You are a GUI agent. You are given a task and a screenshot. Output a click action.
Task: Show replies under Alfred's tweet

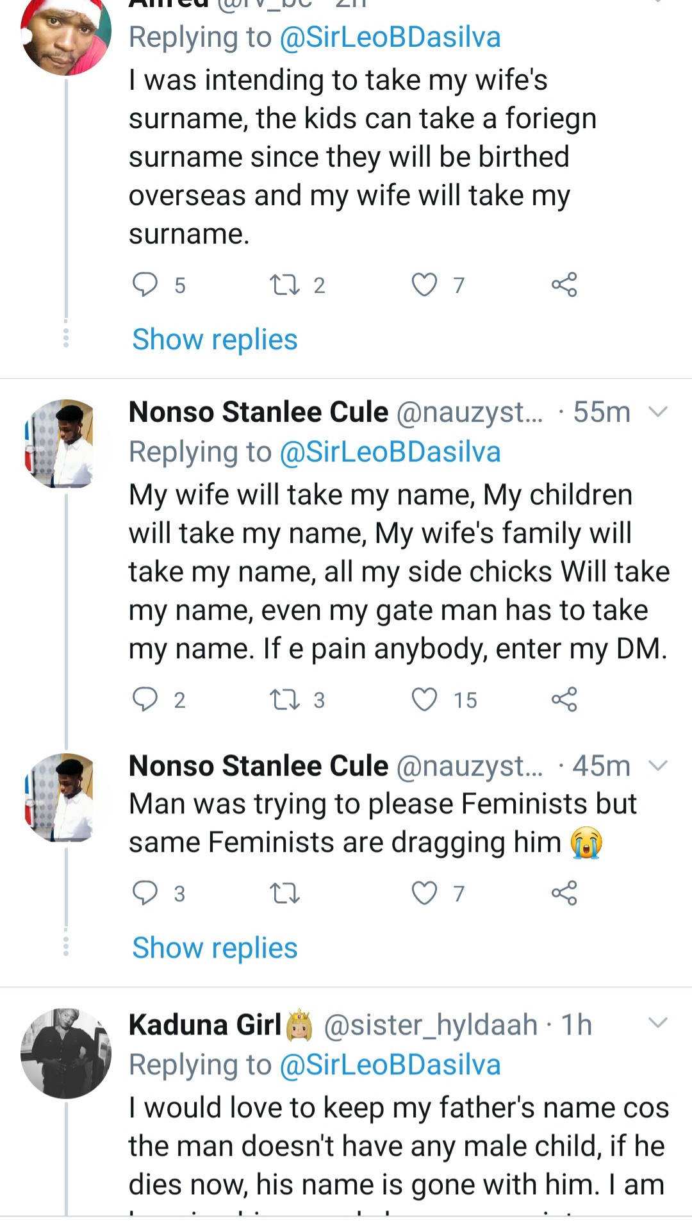(x=215, y=339)
